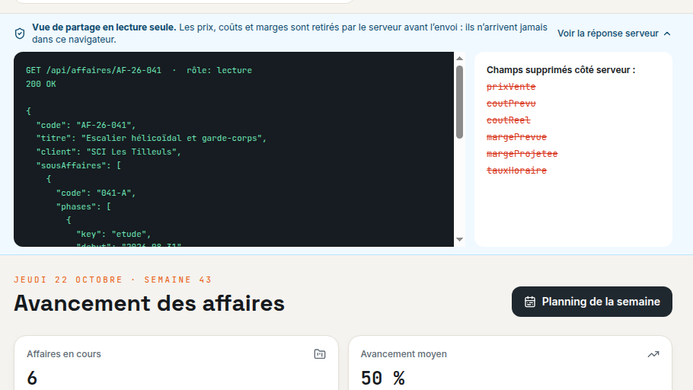Click the 'Affaires en cours' label
This screenshot has width=693, height=390.
pyautogui.click(x=64, y=354)
